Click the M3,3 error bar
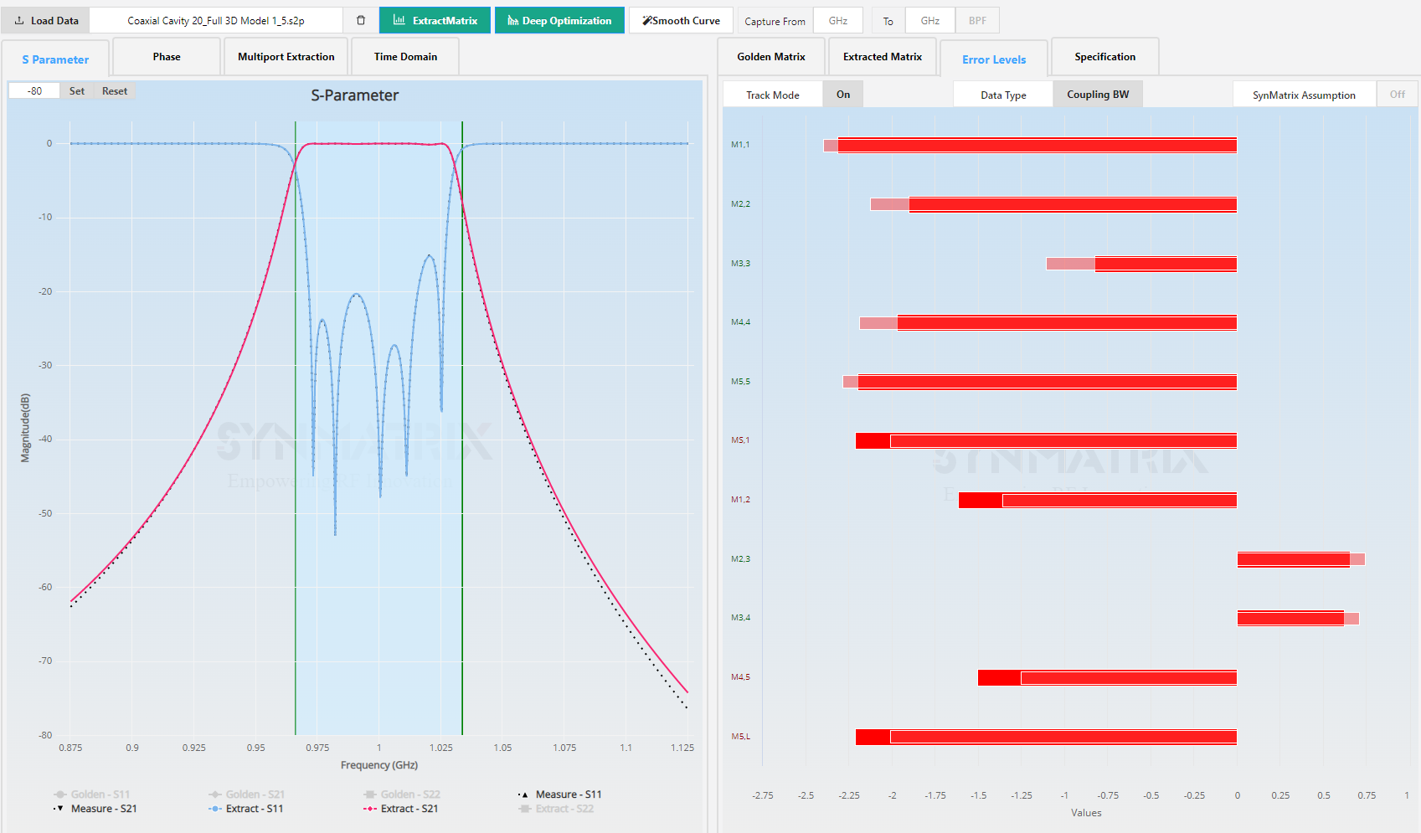 point(1141,264)
